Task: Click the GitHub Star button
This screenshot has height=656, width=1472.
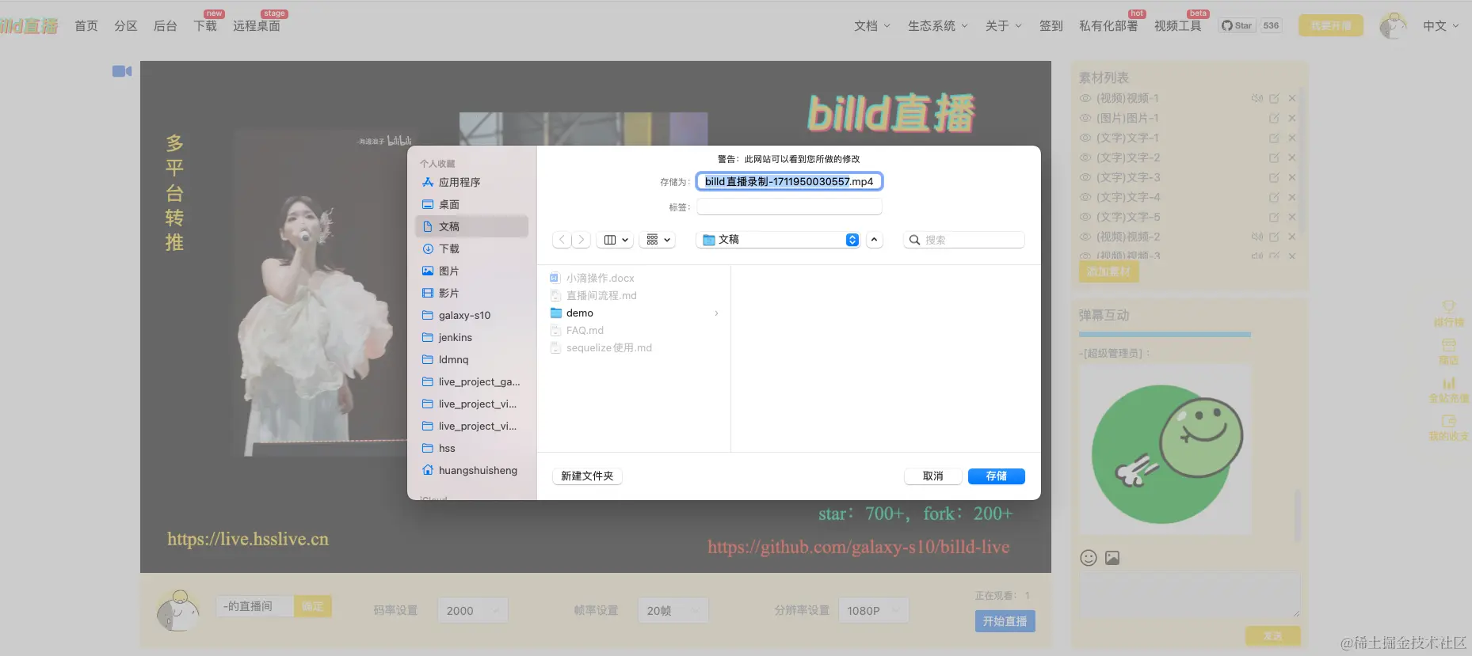Action: coord(1237,26)
